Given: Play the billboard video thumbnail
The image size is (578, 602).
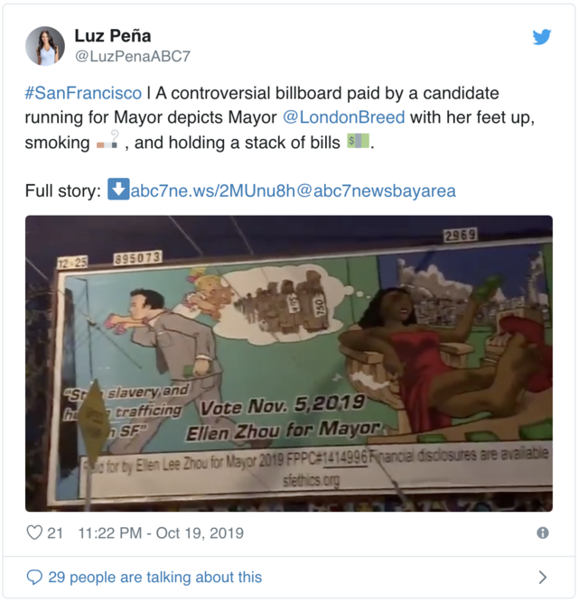Looking at the screenshot, I should coord(289,364).
